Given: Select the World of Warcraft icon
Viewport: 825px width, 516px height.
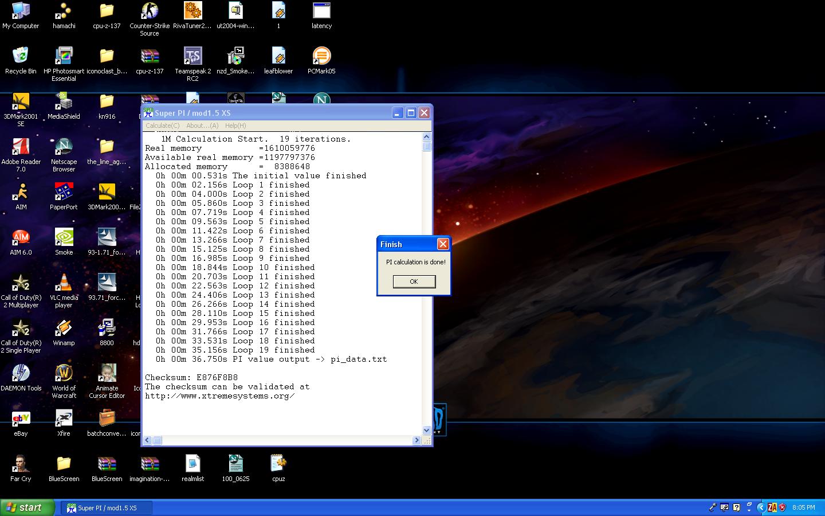Looking at the screenshot, I should pos(64,381).
